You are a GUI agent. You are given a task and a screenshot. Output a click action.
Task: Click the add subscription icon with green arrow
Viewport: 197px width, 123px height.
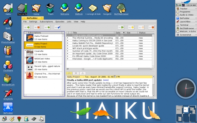point(27,27)
